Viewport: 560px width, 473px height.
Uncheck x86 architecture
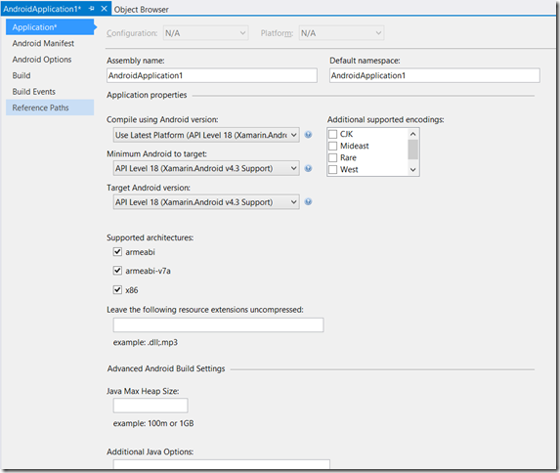[117, 289]
